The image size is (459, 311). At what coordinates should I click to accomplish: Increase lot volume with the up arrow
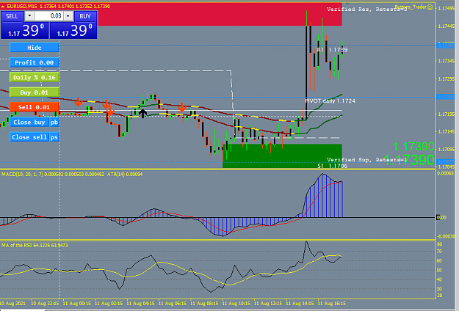(x=68, y=16)
